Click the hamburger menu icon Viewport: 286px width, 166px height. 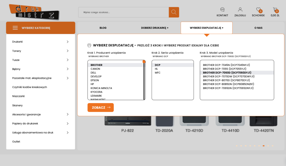pos(15,28)
